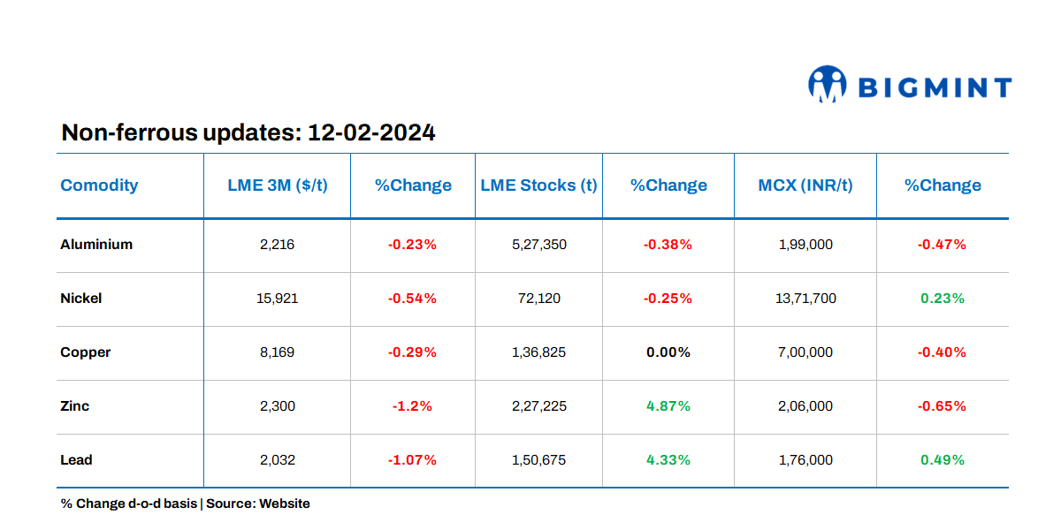1061x530 pixels.
Task: Select Copper LME stocks value 1,36,825
Action: [x=538, y=352]
